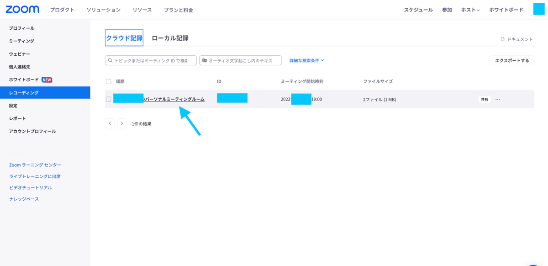
Task: Select all recordings with the header checkbox
Action: [x=109, y=81]
